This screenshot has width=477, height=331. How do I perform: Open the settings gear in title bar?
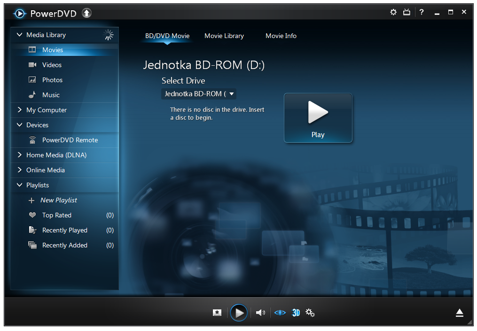pos(393,12)
